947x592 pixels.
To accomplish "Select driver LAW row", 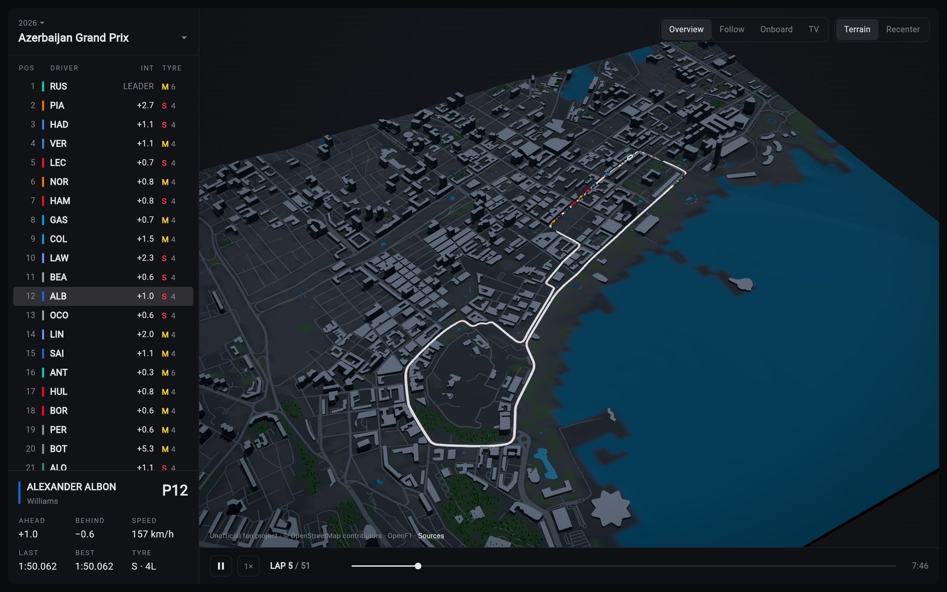I will pyautogui.click(x=103, y=258).
